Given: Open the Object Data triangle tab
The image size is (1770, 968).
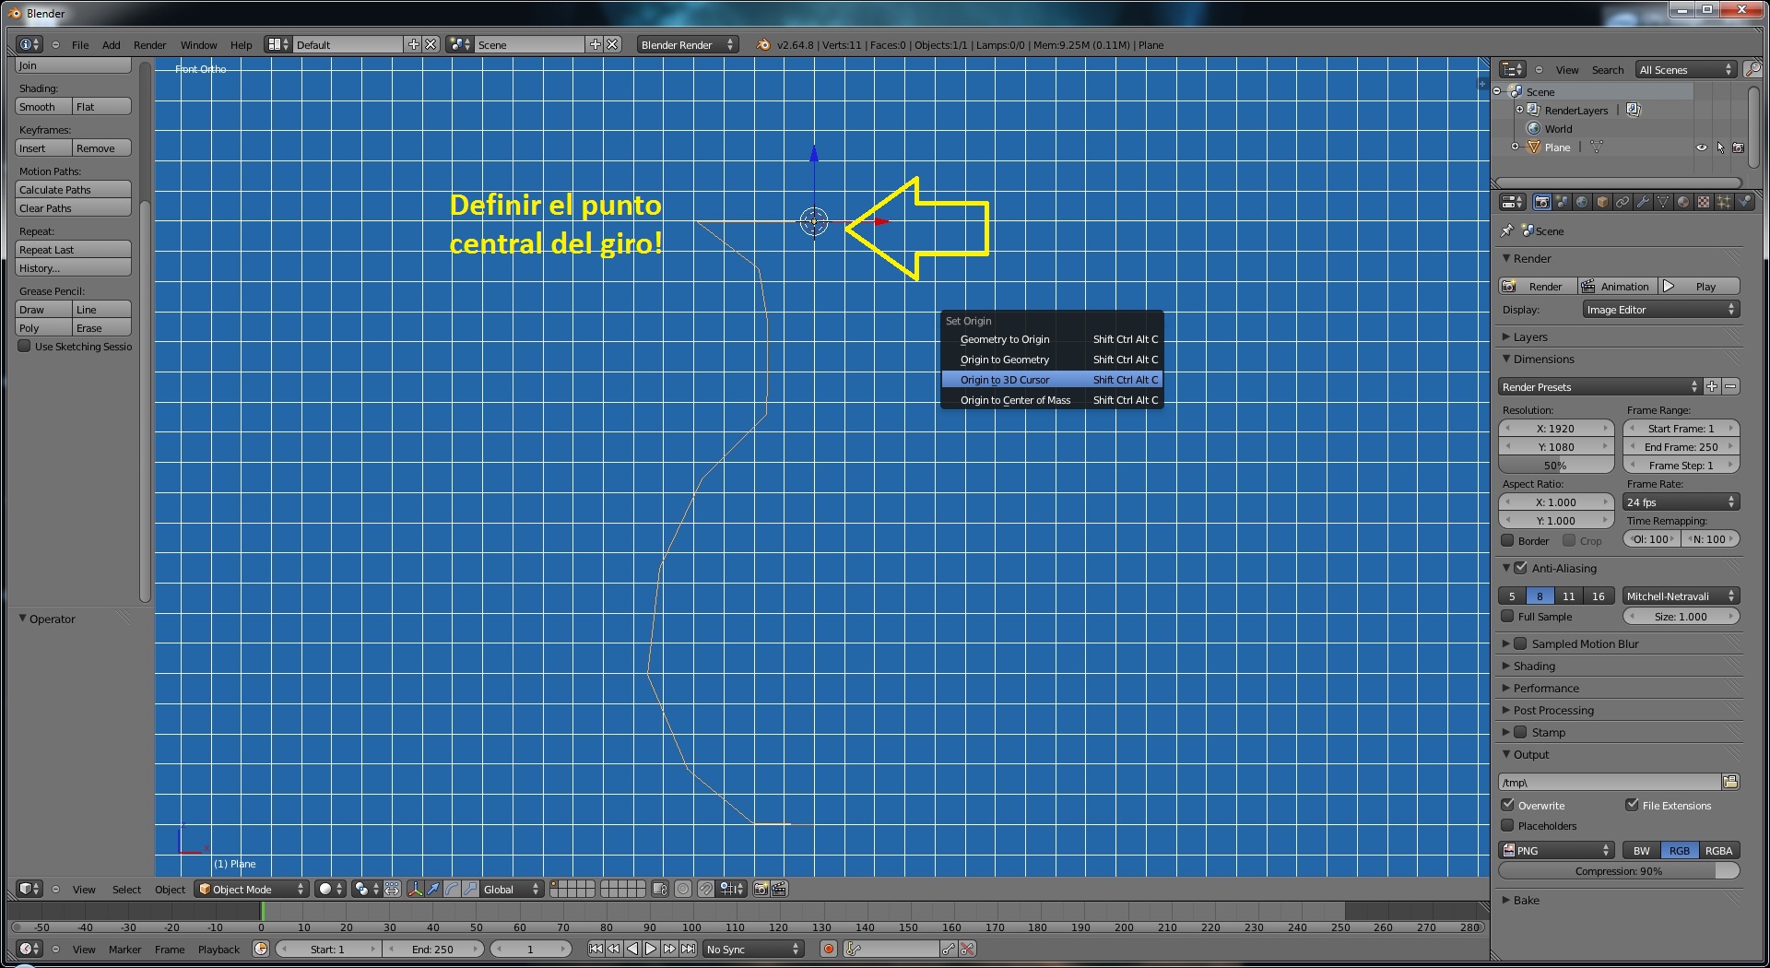Looking at the screenshot, I should point(1664,202).
